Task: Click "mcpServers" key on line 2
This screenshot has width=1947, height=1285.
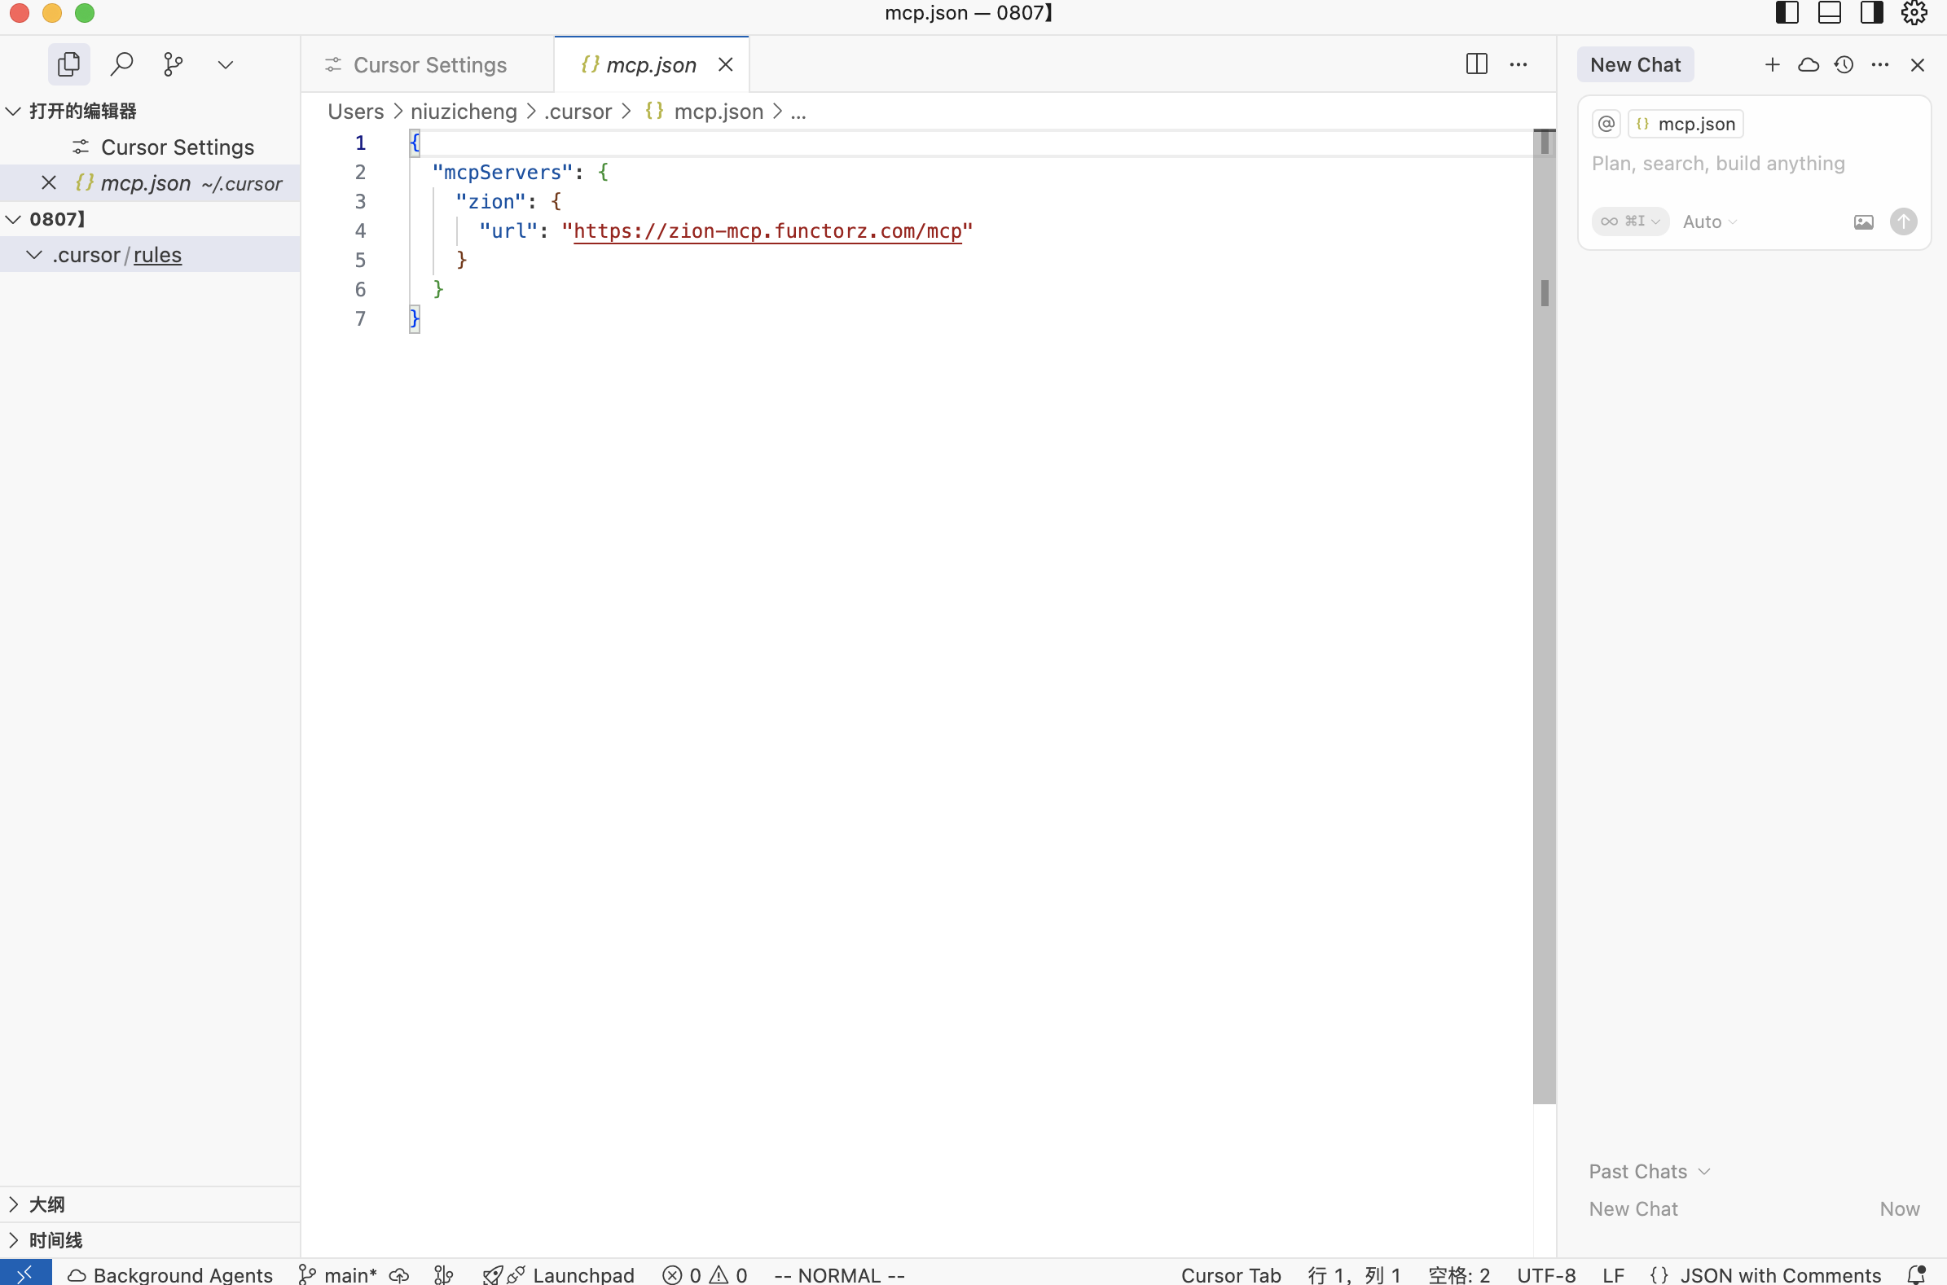Action: [x=503, y=172]
